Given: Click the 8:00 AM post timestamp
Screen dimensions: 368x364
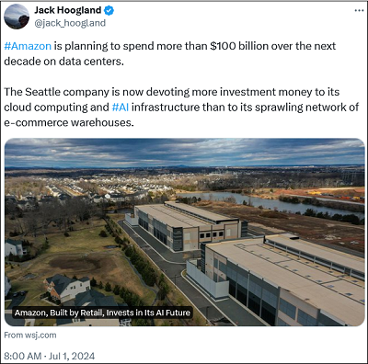Looking at the screenshot, I should click(22, 356).
